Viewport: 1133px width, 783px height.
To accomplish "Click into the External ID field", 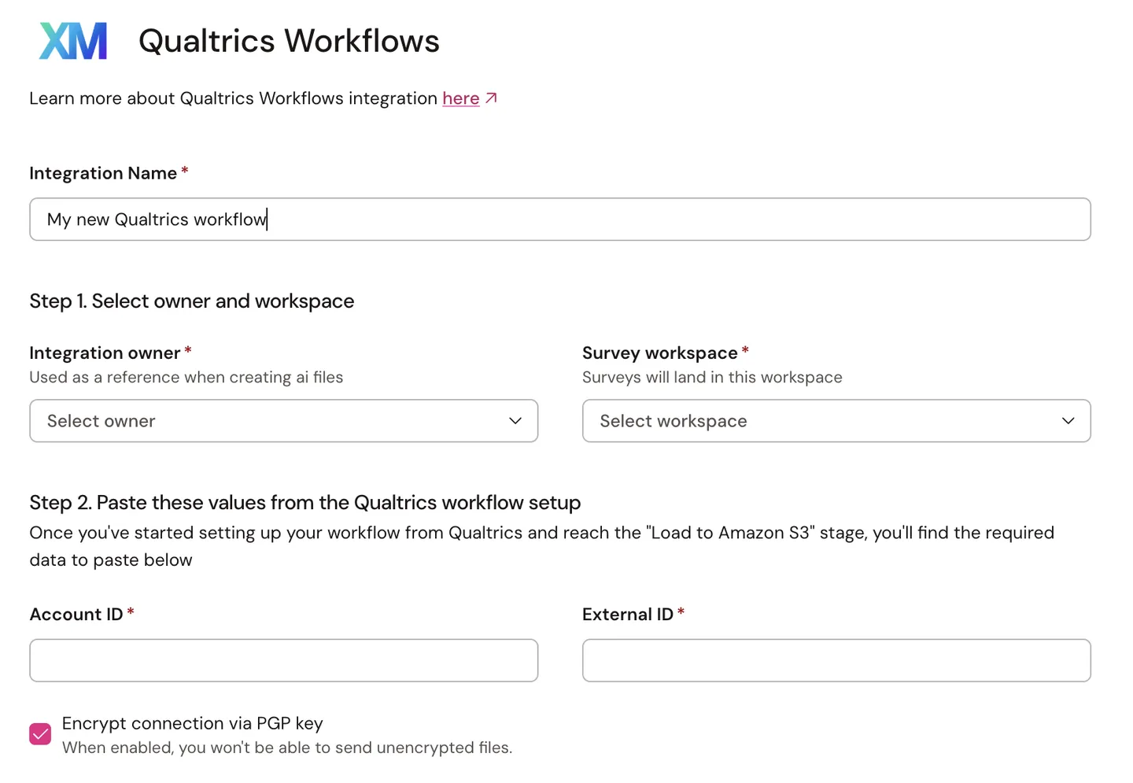I will pyautogui.click(x=836, y=660).
